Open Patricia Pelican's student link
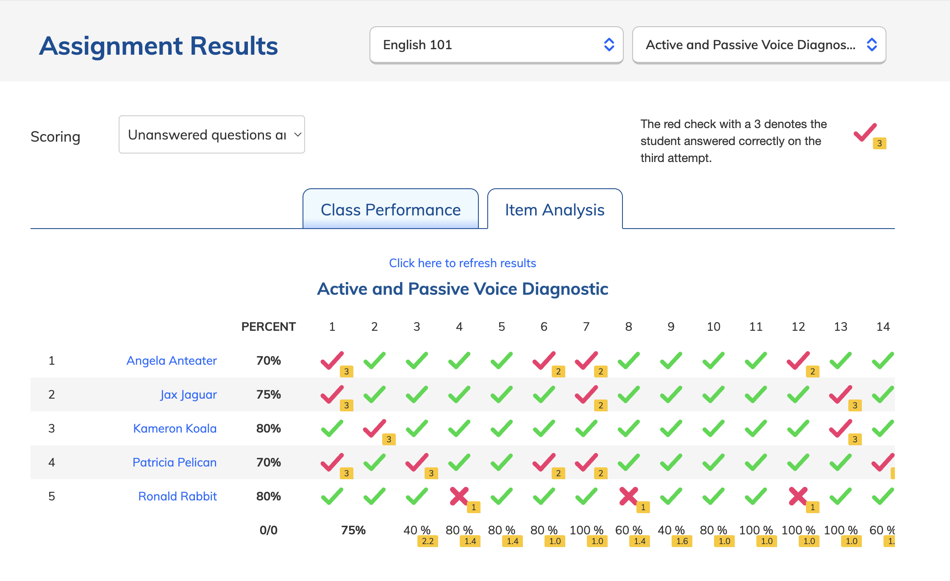The width and height of the screenshot is (950, 581). click(x=175, y=462)
